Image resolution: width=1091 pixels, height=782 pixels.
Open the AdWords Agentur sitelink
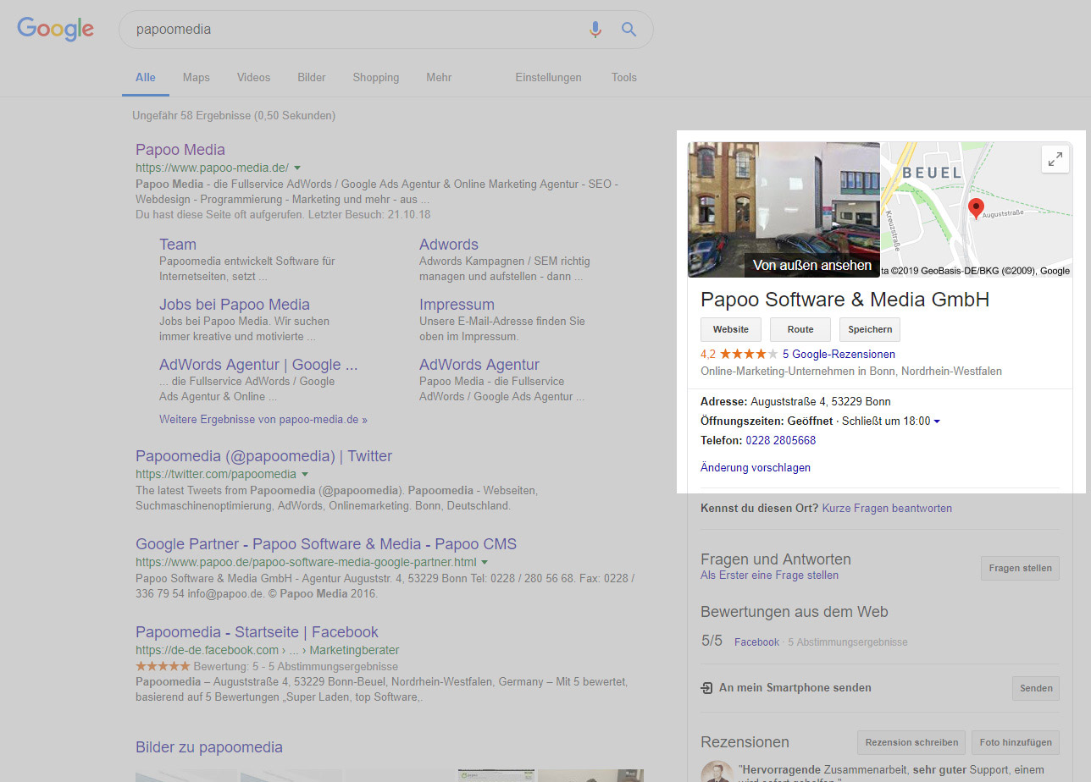pyautogui.click(x=479, y=365)
